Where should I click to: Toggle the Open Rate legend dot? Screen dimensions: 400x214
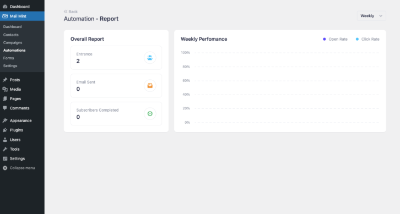[x=324, y=39]
